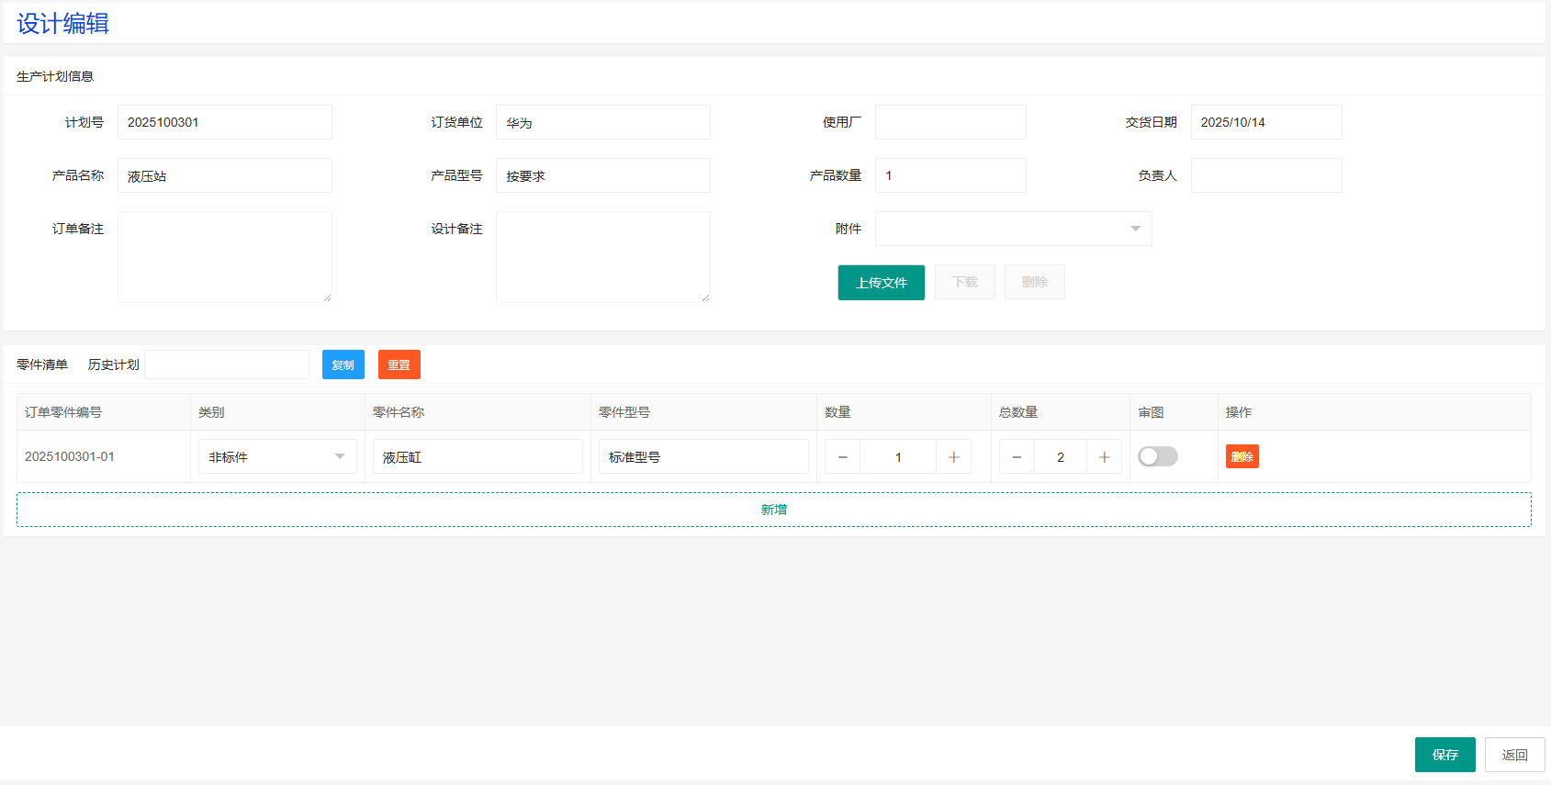Click into the 设计备注 textarea
This screenshot has height=785, width=1551.
pyautogui.click(x=603, y=257)
